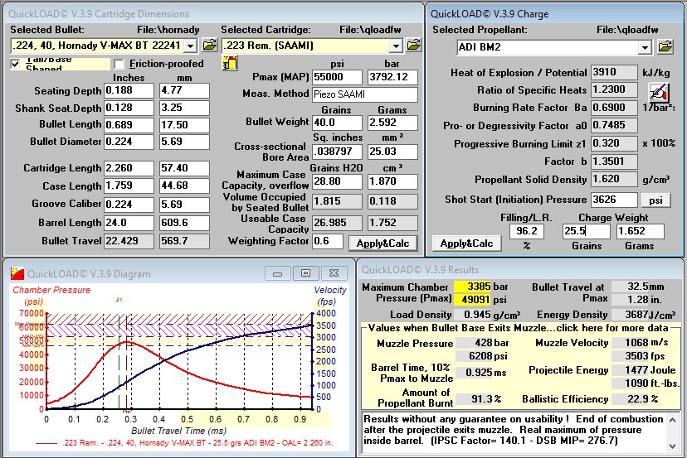
Task: Close the Diagram window
Action: click(x=334, y=273)
